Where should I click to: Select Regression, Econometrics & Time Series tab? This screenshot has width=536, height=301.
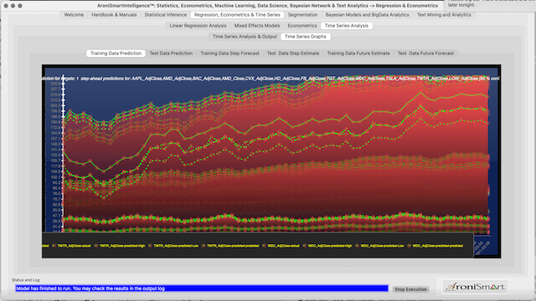point(237,15)
